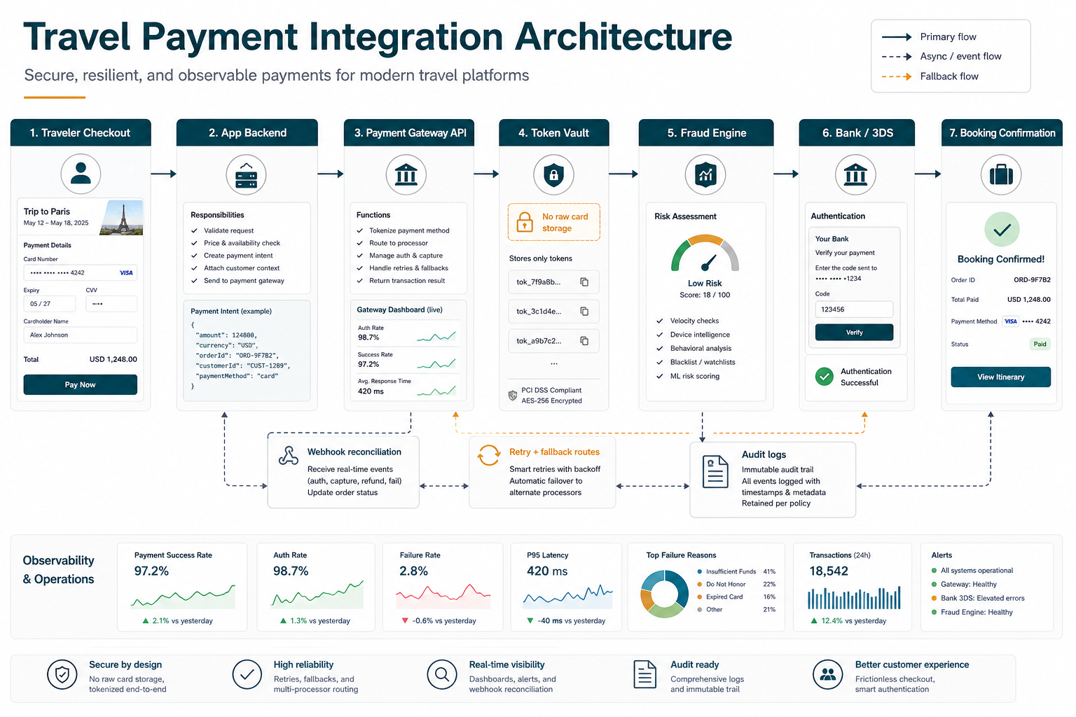The width and height of the screenshot is (1076, 717).
Task: Click the Create payment intent item
Action: pyautogui.click(x=233, y=256)
